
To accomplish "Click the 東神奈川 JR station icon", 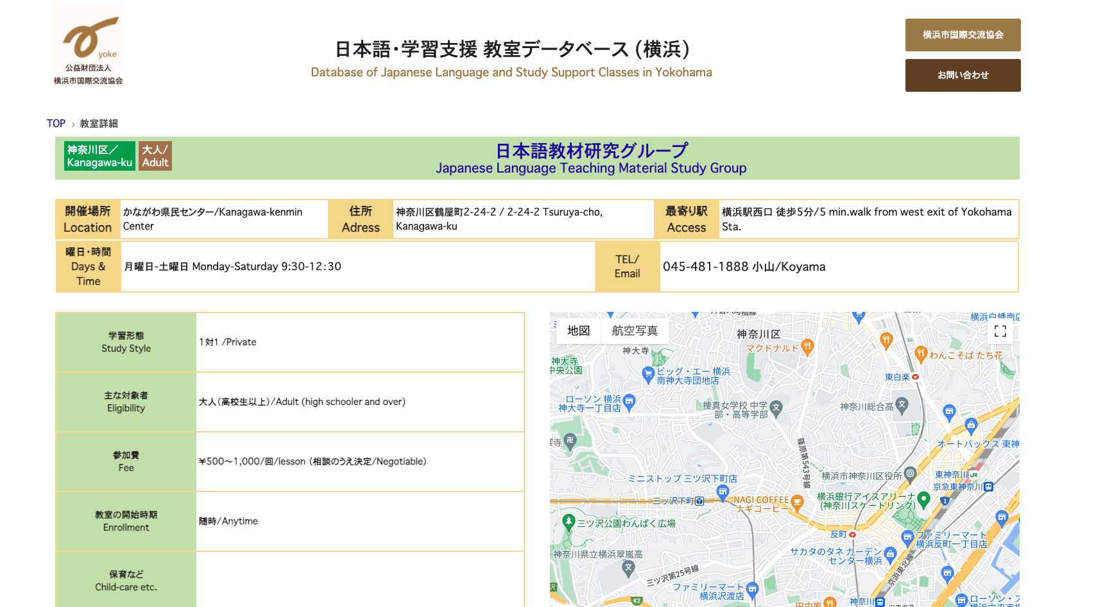I will 973,476.
